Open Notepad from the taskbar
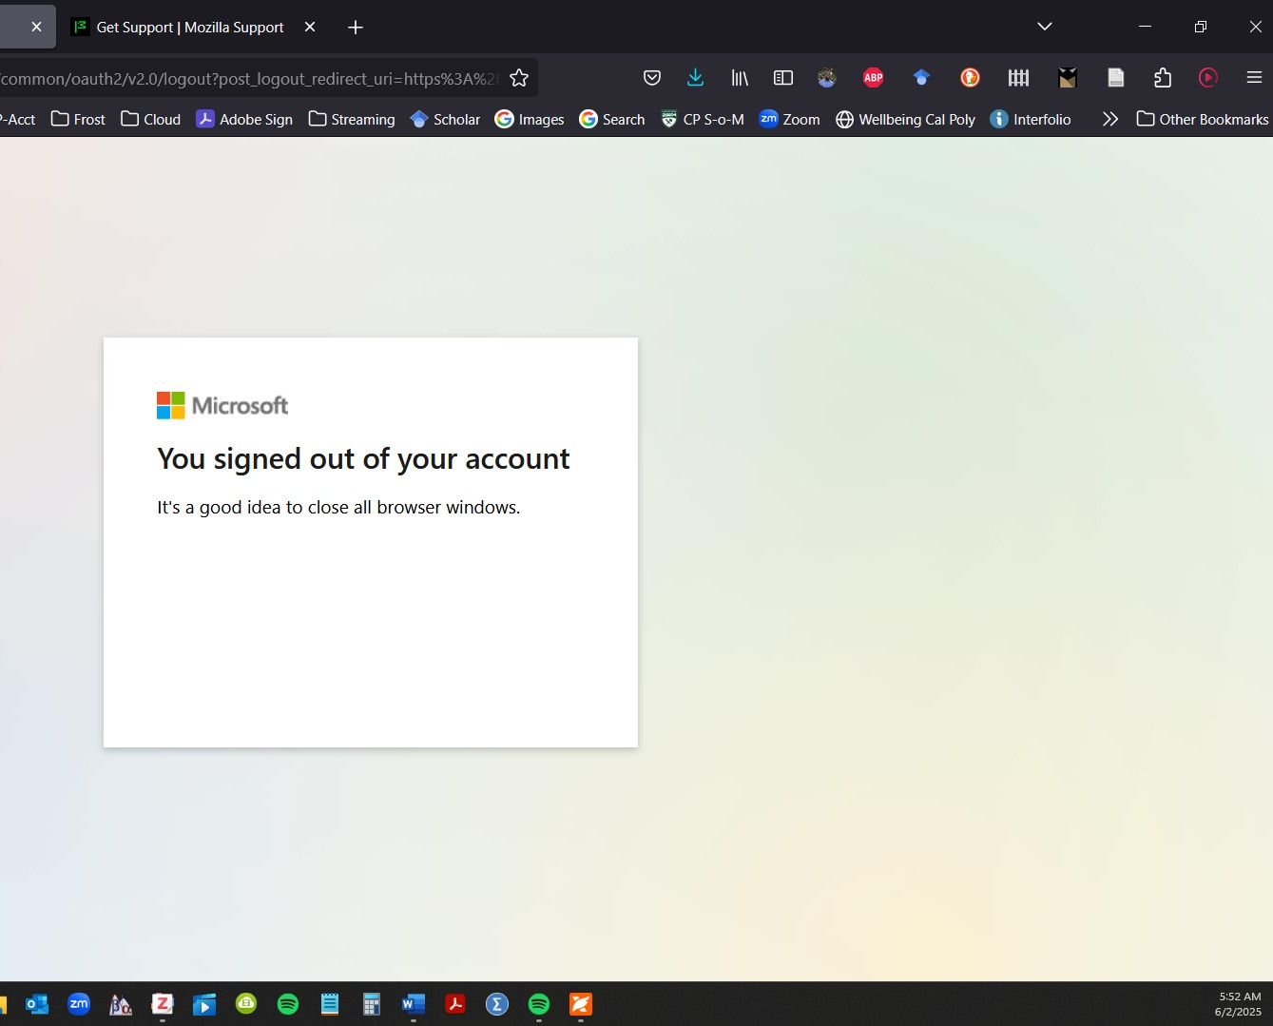 [x=330, y=1004]
